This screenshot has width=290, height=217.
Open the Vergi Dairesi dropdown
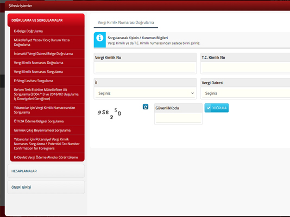point(246,93)
